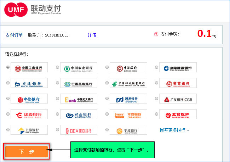Pick the 平安银行 logo tile

(128, 114)
